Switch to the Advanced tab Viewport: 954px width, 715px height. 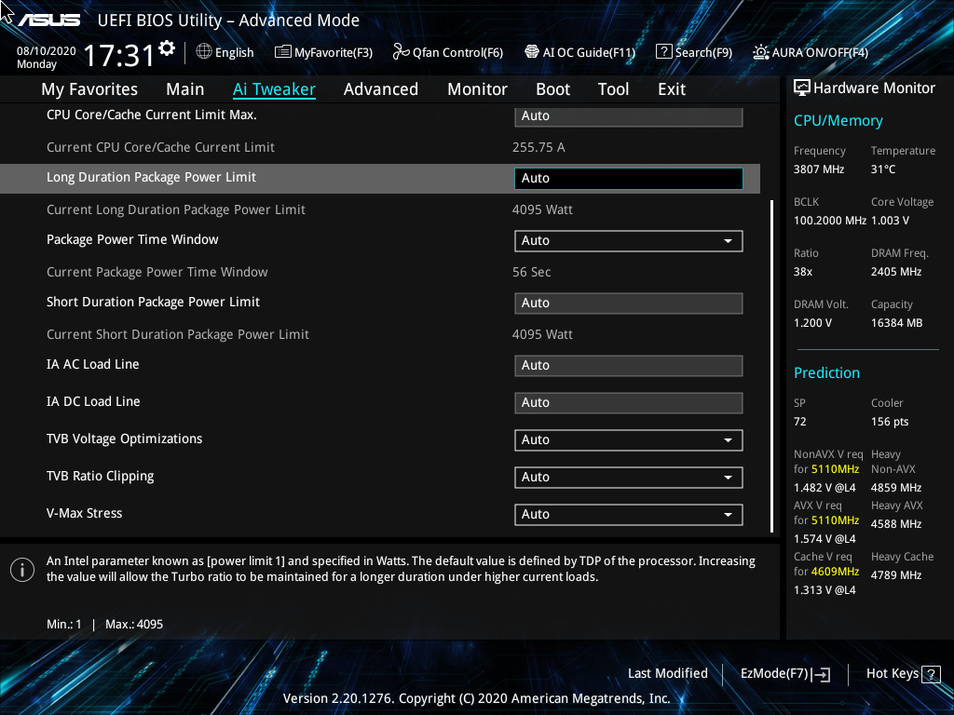381,89
